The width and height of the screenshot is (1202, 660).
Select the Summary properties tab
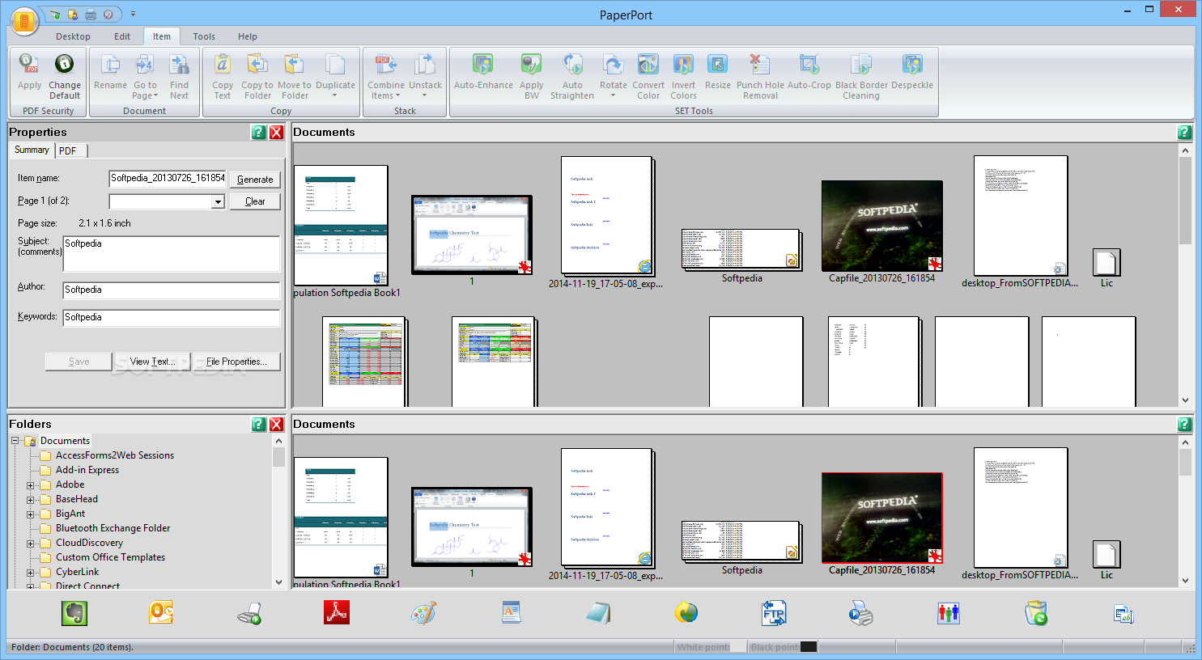click(32, 150)
